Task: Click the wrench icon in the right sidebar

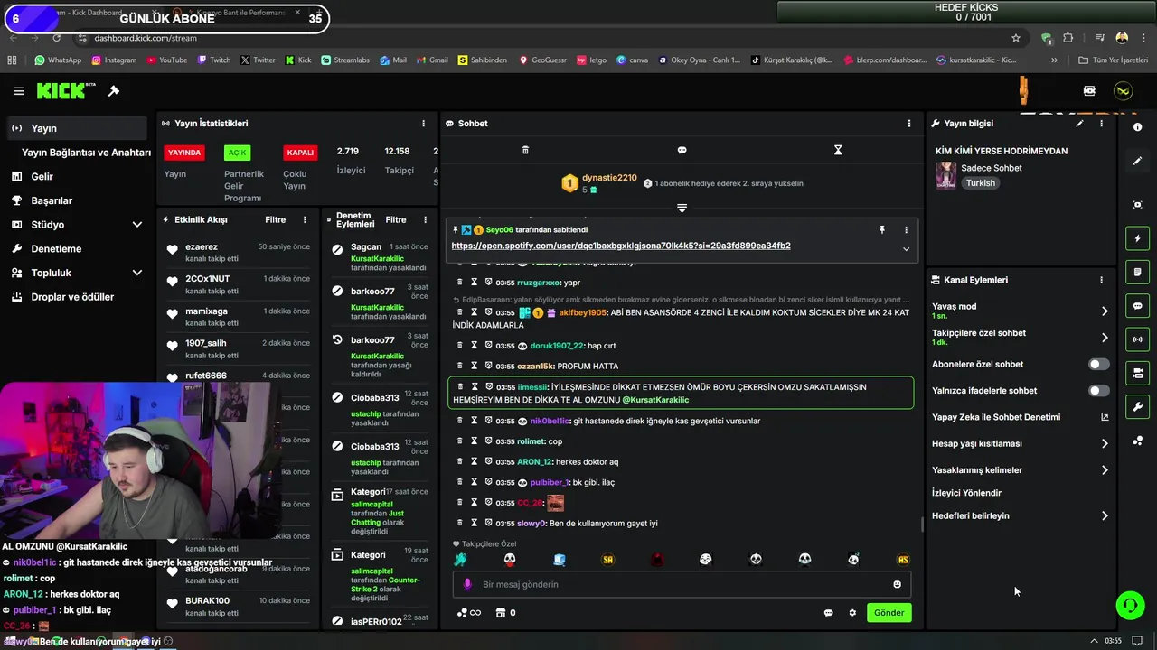Action: (1137, 407)
